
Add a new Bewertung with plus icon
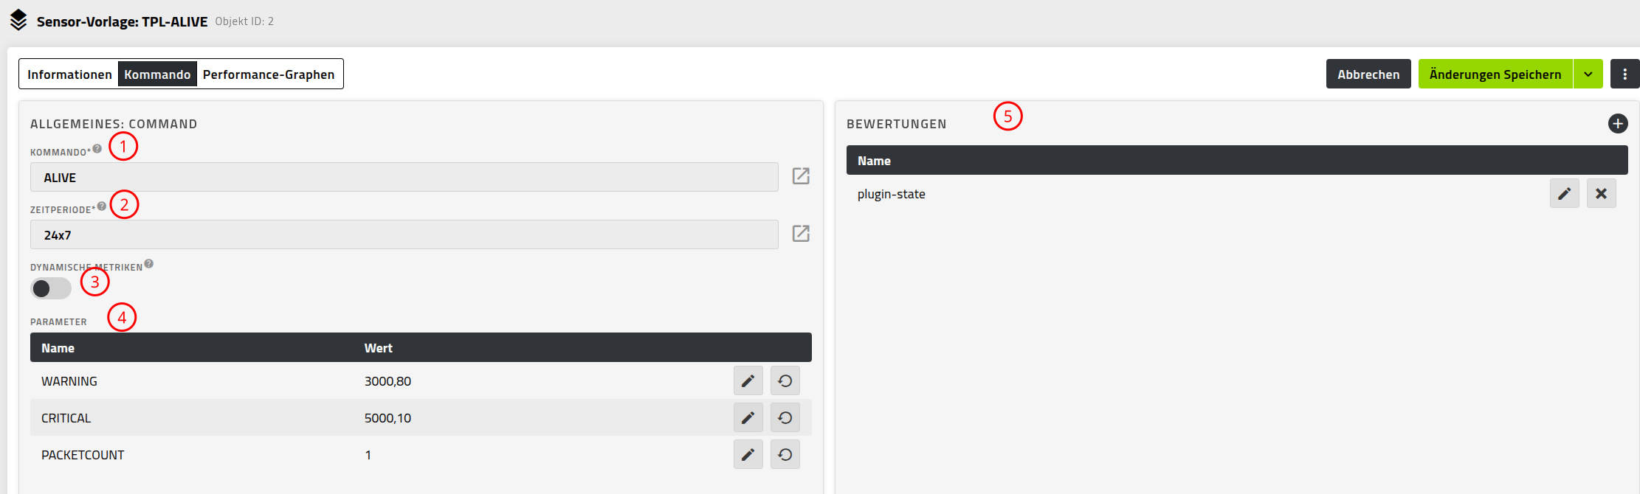1618,124
